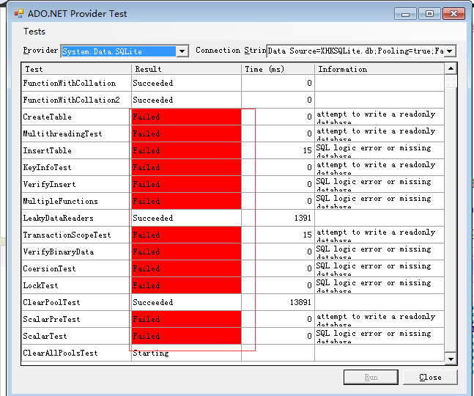The width and height of the screenshot is (474, 396).
Task: Select the CreateTable test name
Action: point(48,117)
